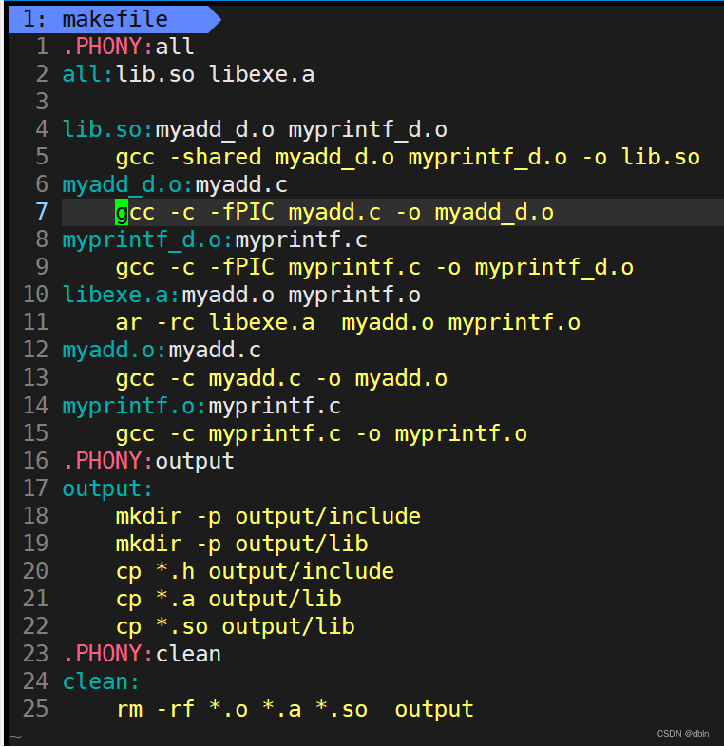Click '.PHONY:clean' on line 23
The width and height of the screenshot is (724, 747).
(142, 654)
